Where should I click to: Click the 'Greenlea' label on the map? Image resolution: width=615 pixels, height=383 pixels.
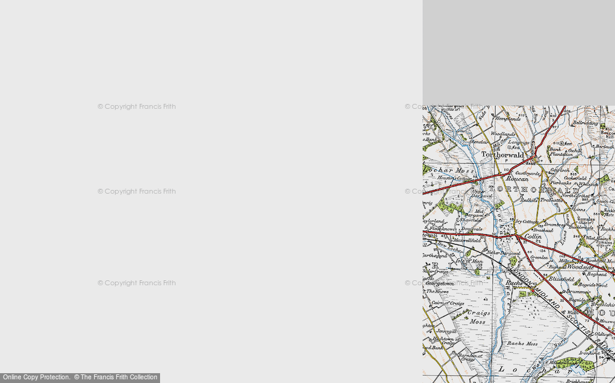(539, 258)
